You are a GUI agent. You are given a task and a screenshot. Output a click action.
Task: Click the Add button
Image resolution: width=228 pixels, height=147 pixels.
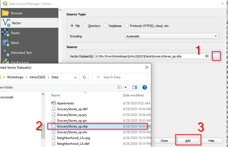pyautogui.click(x=188, y=141)
